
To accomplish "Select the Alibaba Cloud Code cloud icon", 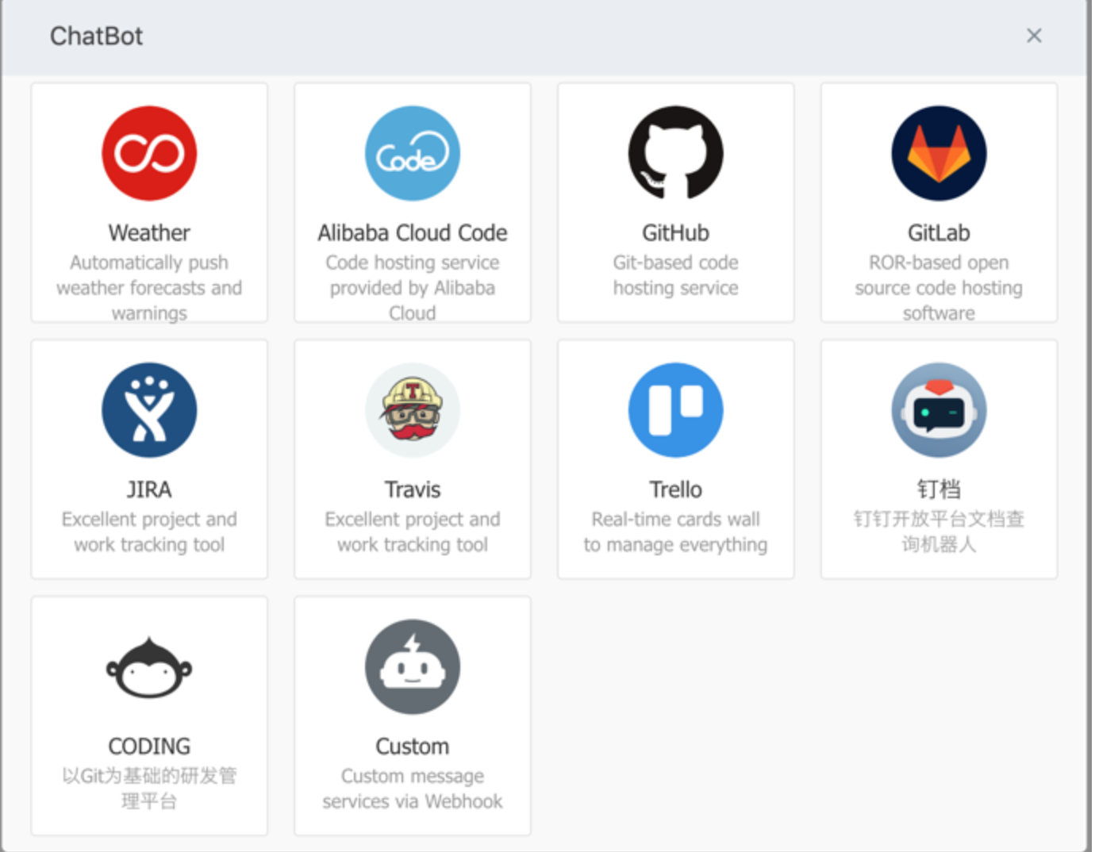I will coord(413,153).
